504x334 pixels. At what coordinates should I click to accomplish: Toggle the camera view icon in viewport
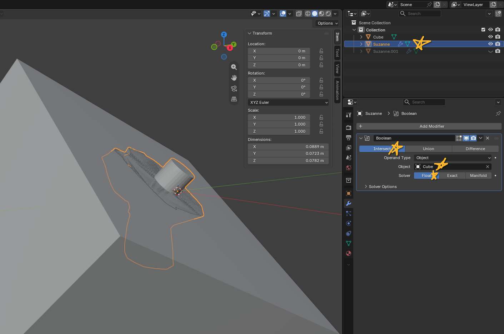pyautogui.click(x=234, y=88)
